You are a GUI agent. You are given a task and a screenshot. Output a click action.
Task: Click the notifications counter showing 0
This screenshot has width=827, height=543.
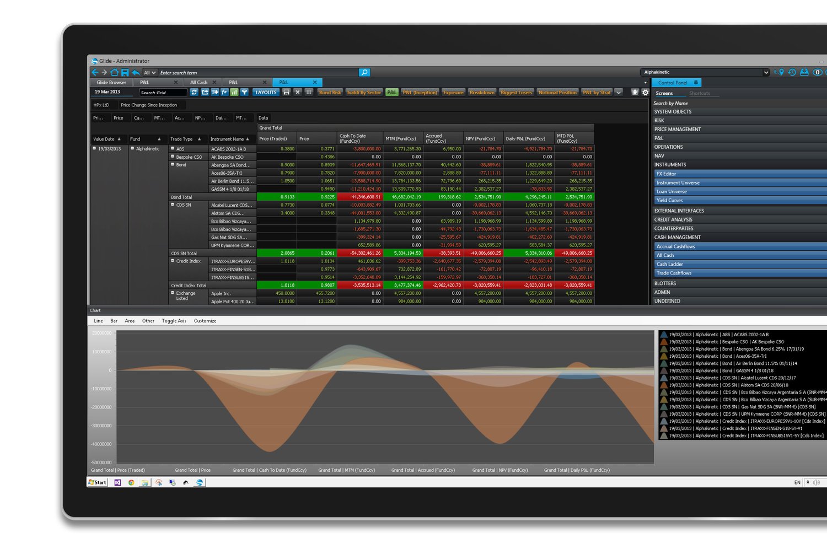tap(818, 72)
